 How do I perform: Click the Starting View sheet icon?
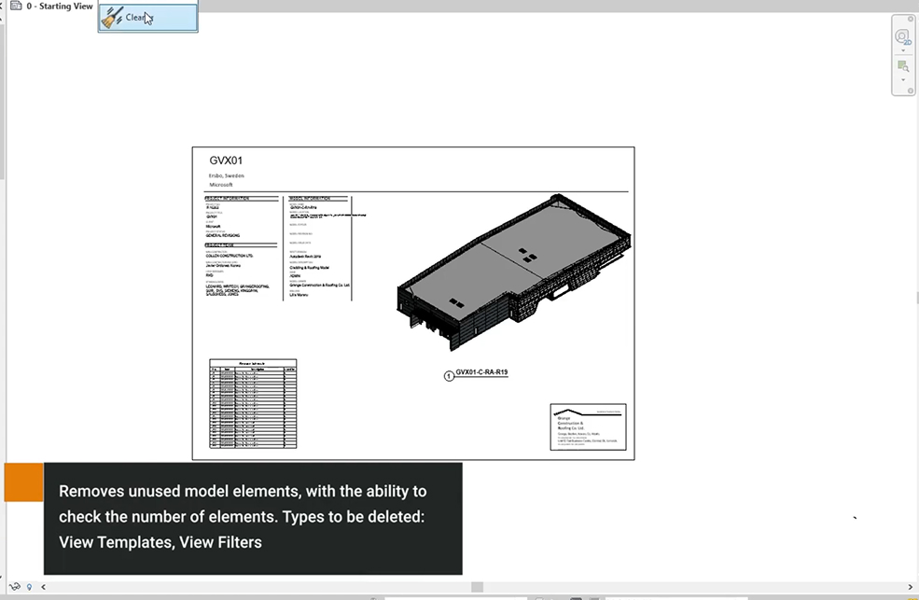click(15, 7)
